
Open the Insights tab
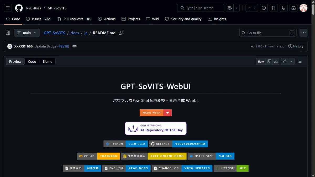tap(217, 19)
